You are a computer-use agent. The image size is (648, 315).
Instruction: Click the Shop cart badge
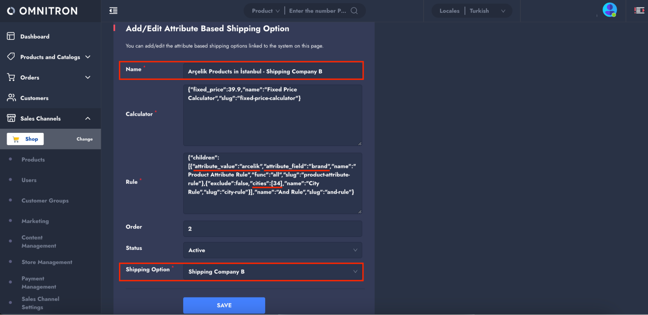[25, 139]
